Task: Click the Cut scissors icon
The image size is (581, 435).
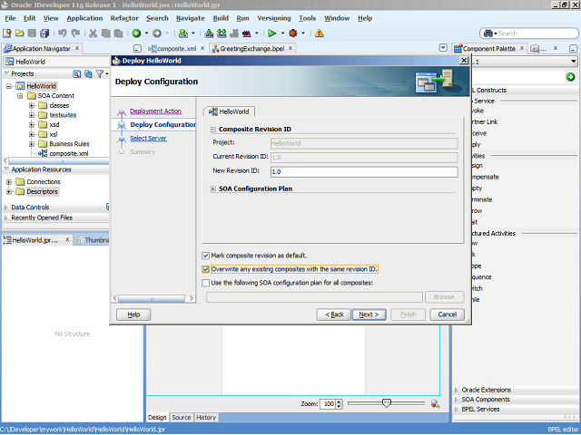Action: 93,34
